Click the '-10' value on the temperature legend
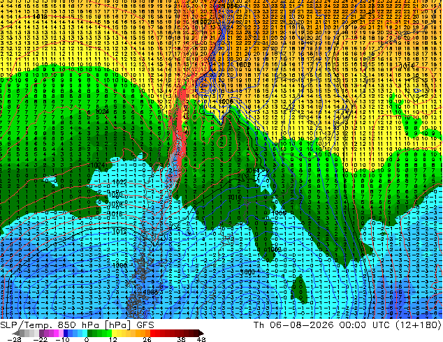 pos(63,339)
